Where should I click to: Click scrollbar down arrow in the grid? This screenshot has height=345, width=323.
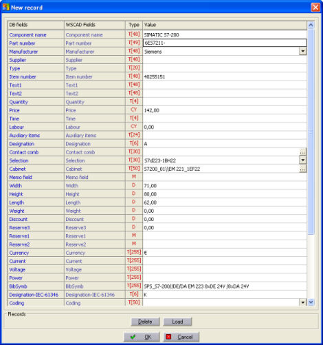click(311, 302)
